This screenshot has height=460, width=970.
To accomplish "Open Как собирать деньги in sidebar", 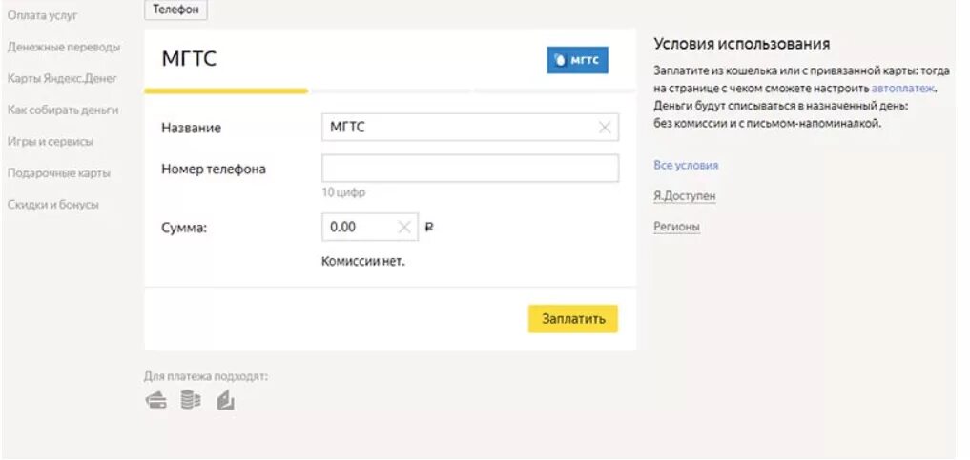I will pos(63,110).
